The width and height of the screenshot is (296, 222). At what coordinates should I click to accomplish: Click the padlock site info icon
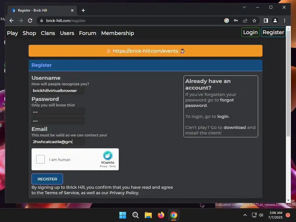[42, 21]
